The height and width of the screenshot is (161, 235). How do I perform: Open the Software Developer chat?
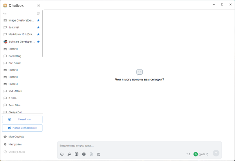(22, 41)
